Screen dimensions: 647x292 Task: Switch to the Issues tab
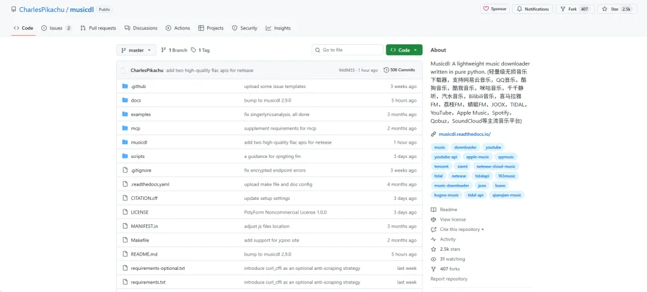tap(56, 28)
